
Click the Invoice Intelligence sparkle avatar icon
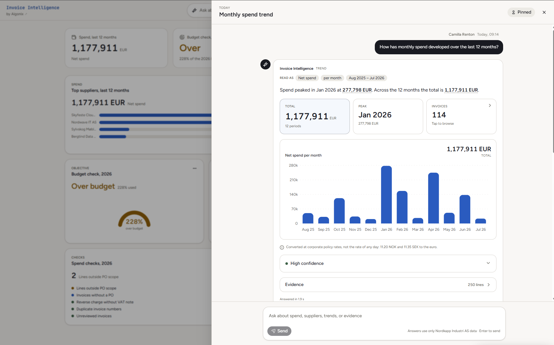pyautogui.click(x=265, y=64)
